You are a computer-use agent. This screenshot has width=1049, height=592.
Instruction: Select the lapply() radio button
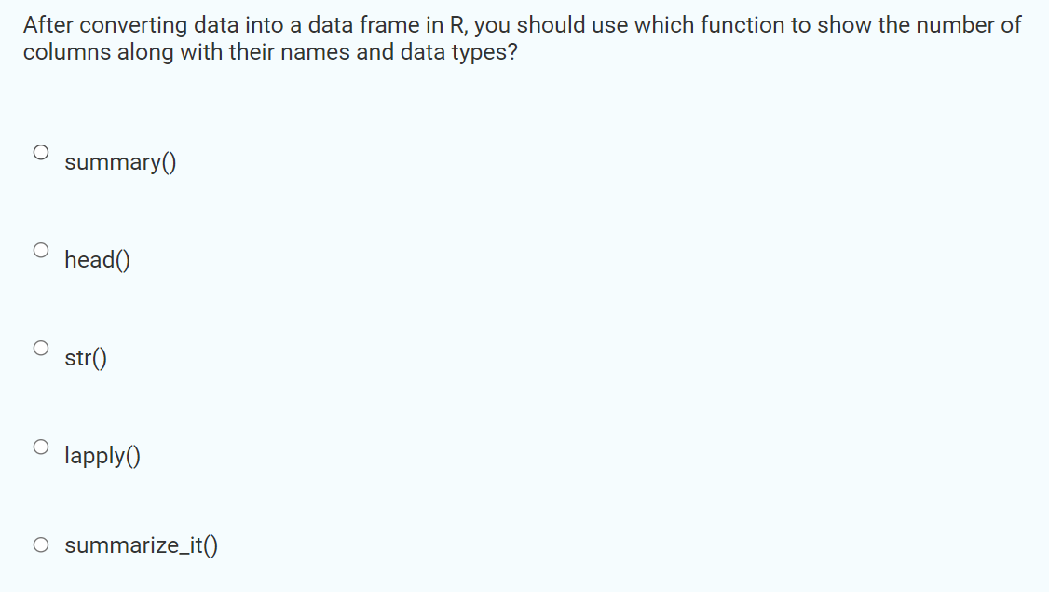pyautogui.click(x=41, y=447)
